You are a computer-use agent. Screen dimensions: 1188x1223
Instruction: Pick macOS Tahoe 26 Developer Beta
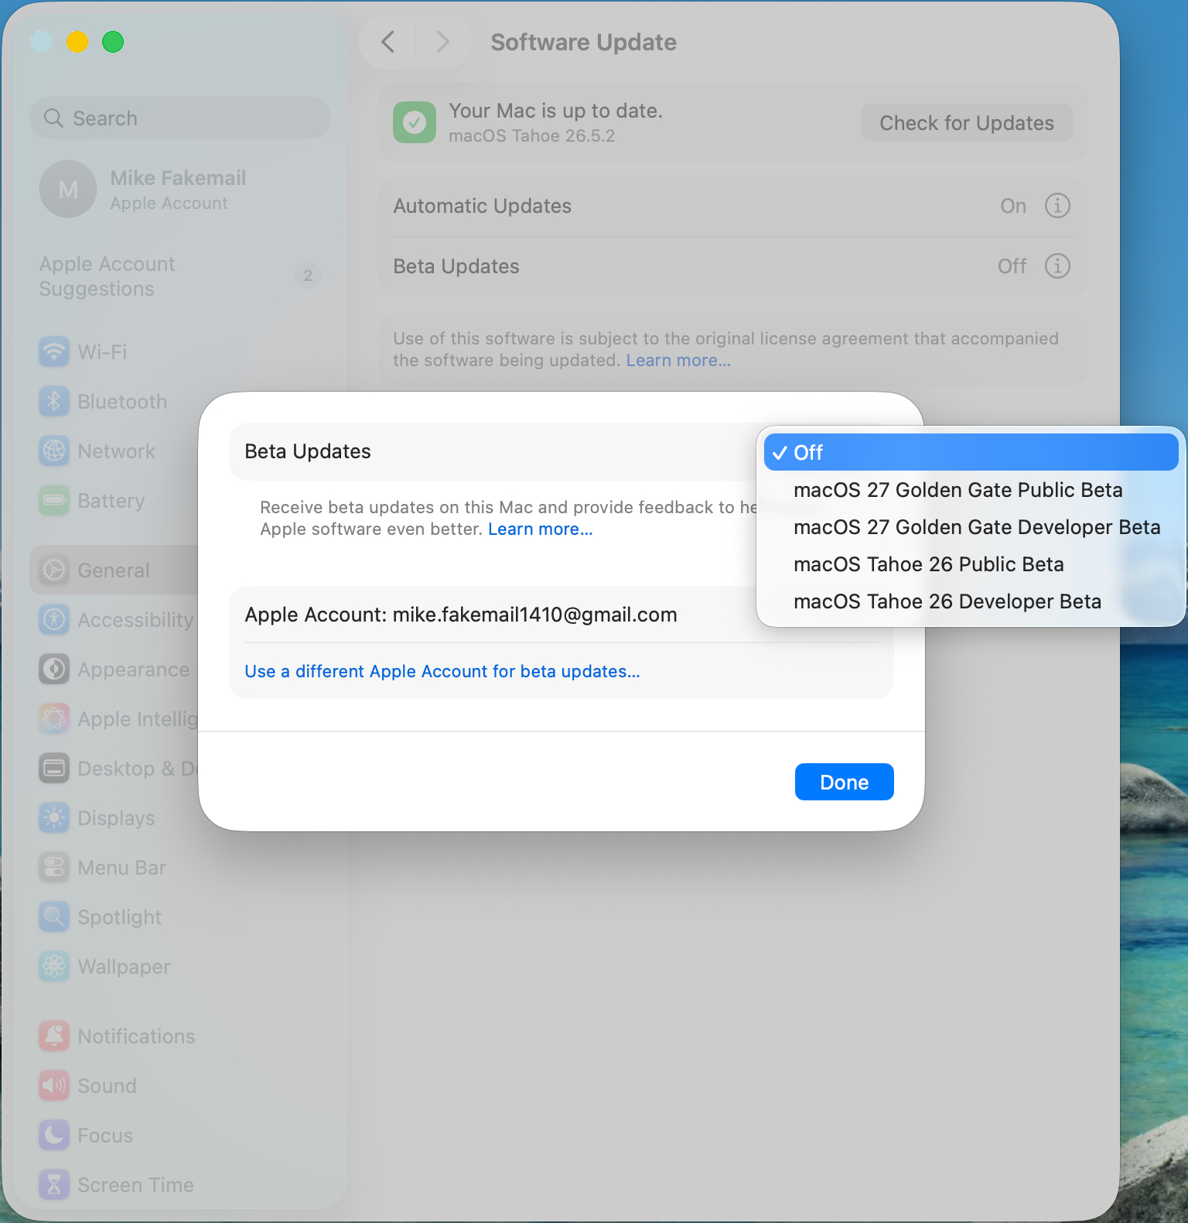click(971, 601)
